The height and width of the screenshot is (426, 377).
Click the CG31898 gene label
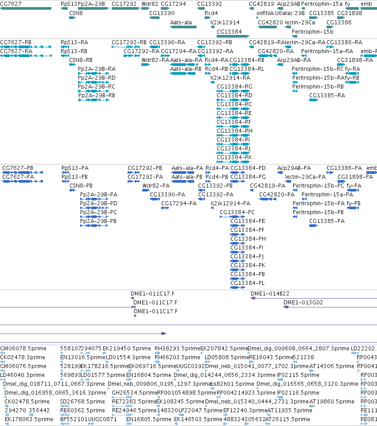350,13
